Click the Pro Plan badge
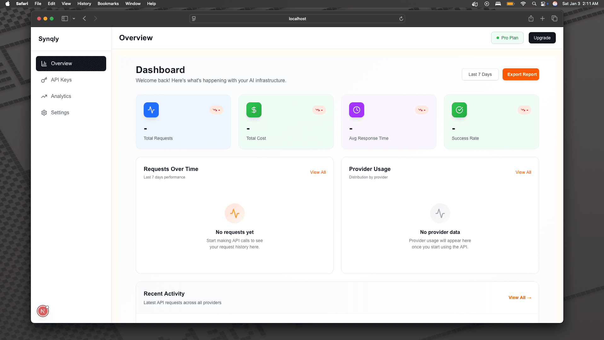 click(x=507, y=38)
